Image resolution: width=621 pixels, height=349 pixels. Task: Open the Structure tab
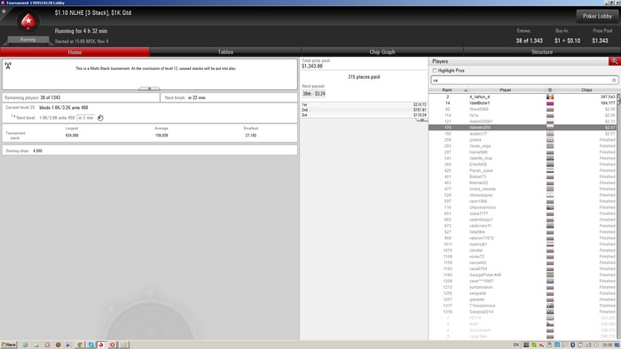tap(542, 51)
